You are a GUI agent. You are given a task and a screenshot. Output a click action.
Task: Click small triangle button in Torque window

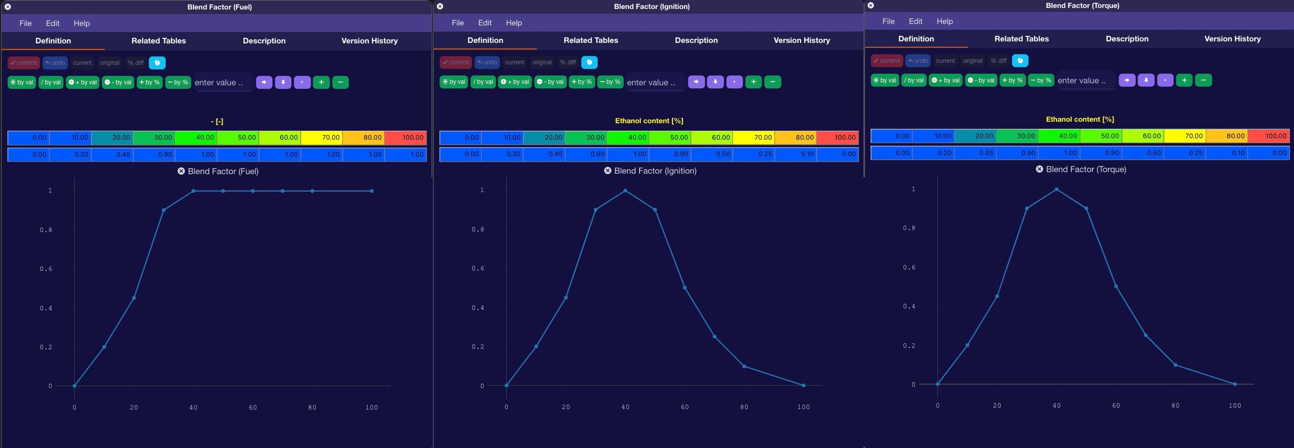(x=1165, y=80)
